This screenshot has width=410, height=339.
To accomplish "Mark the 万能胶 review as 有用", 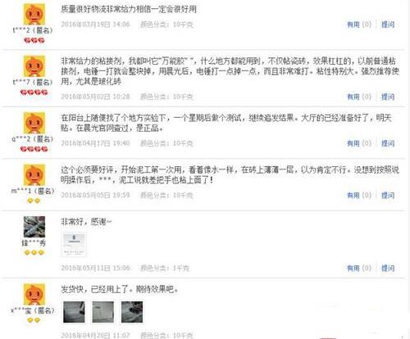I will [x=359, y=97].
